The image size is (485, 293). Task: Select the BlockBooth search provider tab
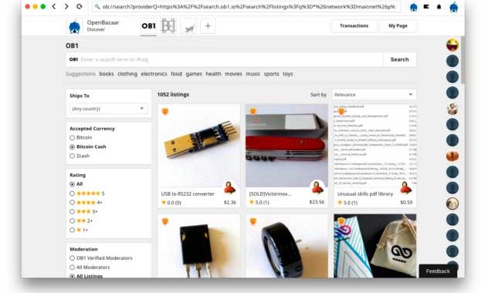168,26
